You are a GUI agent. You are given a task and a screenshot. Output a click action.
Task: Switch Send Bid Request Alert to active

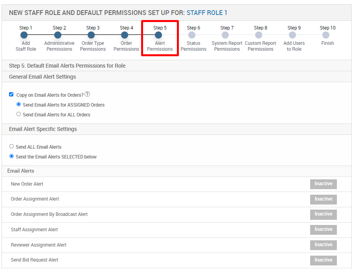[323, 260]
